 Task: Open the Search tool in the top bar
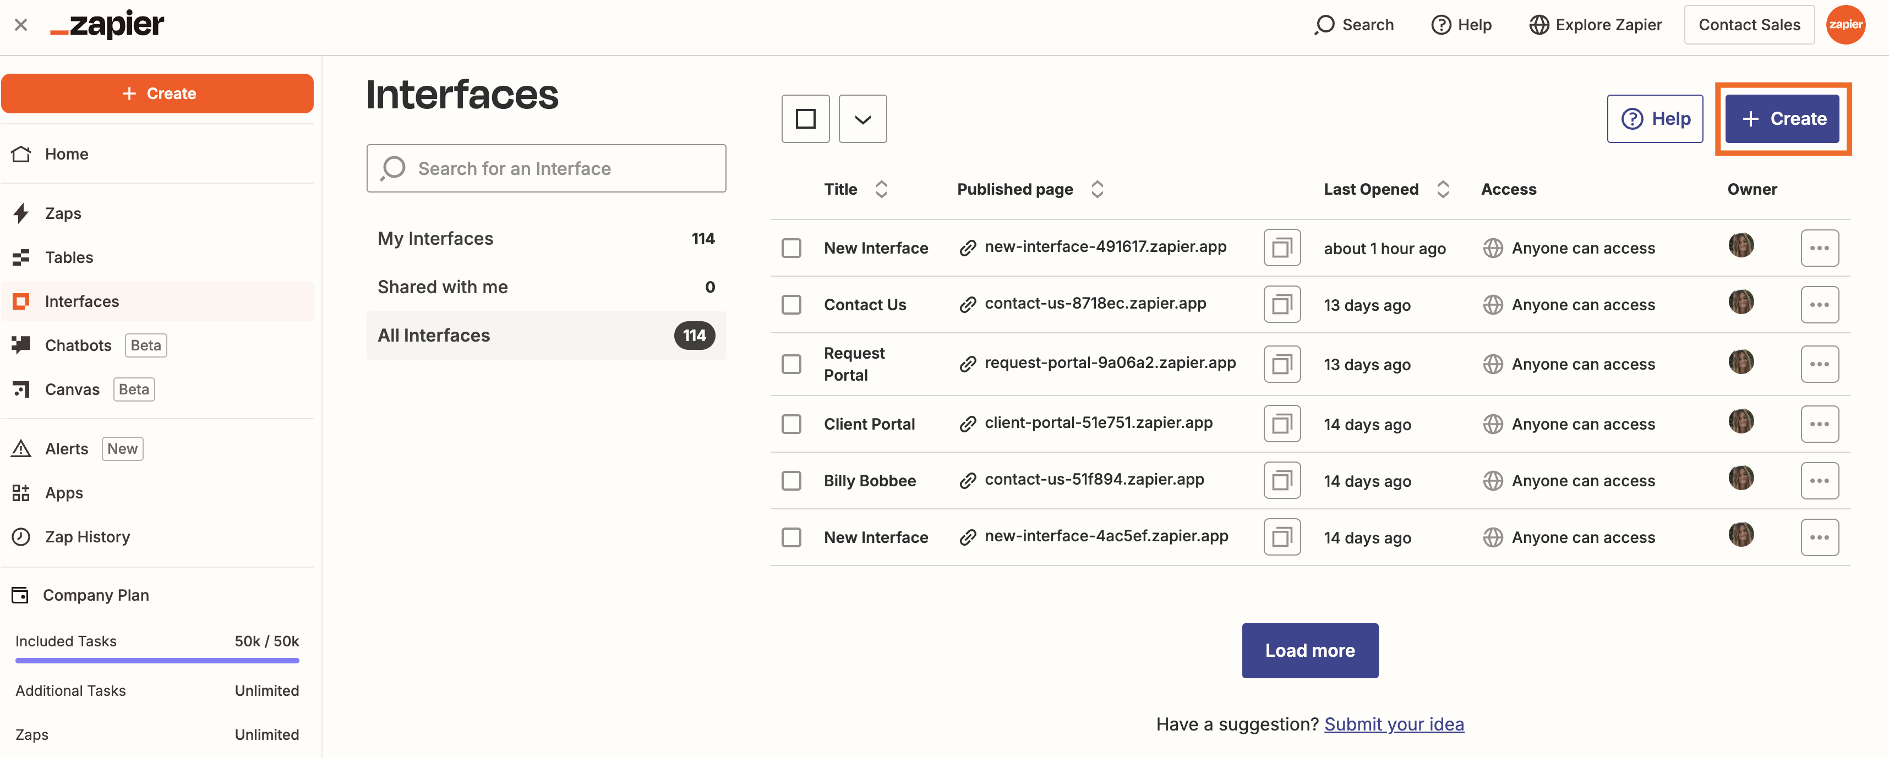[x=1353, y=24]
